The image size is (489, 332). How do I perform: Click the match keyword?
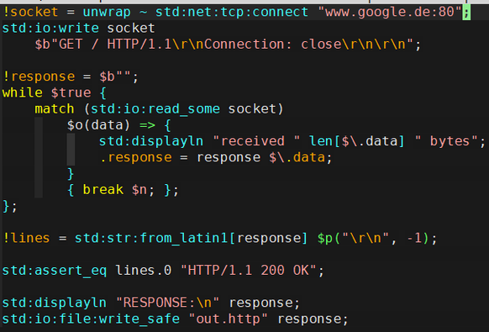pos(55,109)
